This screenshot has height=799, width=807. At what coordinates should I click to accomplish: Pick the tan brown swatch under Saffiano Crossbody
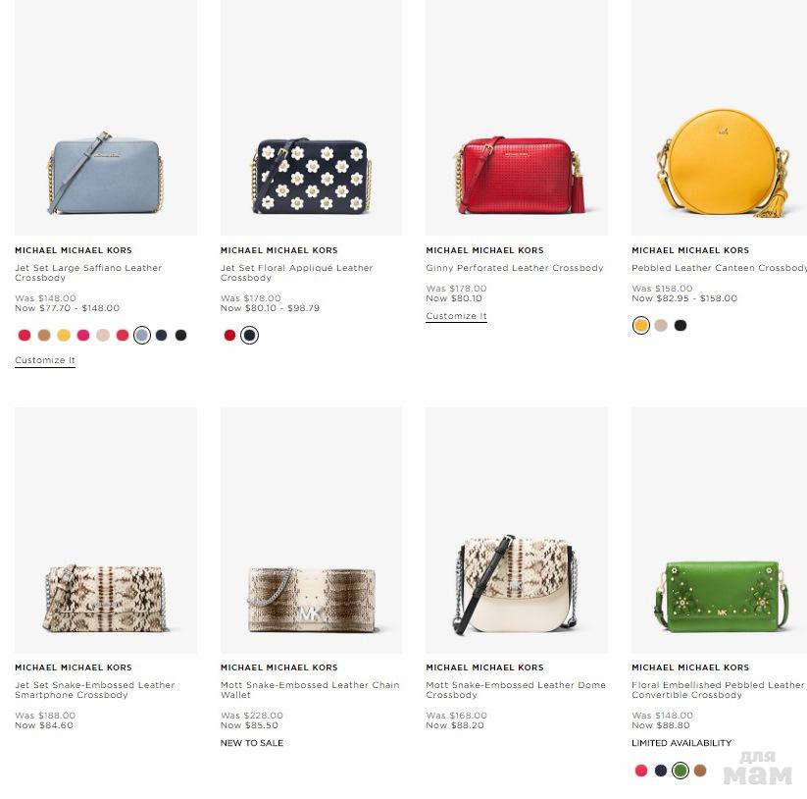coord(44,336)
